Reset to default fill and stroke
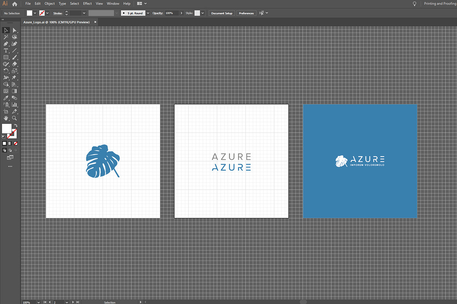This screenshot has height=304, width=457. click(x=3, y=136)
